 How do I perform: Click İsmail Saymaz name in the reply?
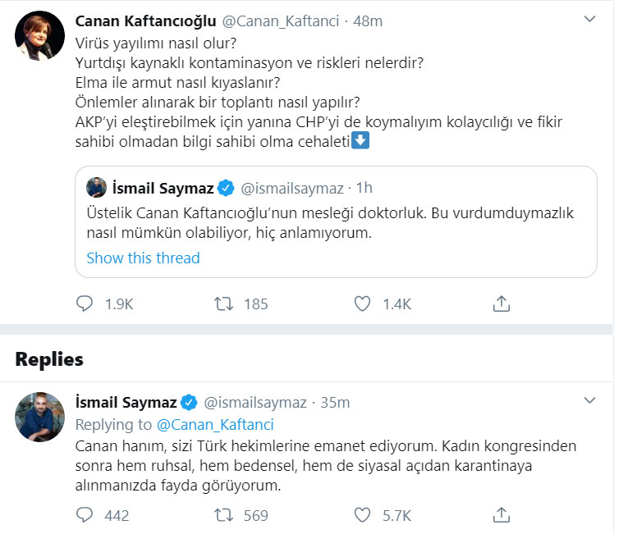(126, 402)
